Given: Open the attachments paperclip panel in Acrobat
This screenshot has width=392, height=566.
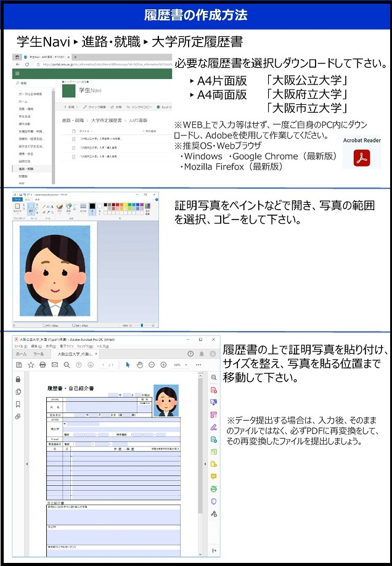Looking at the screenshot, I should coord(18,417).
